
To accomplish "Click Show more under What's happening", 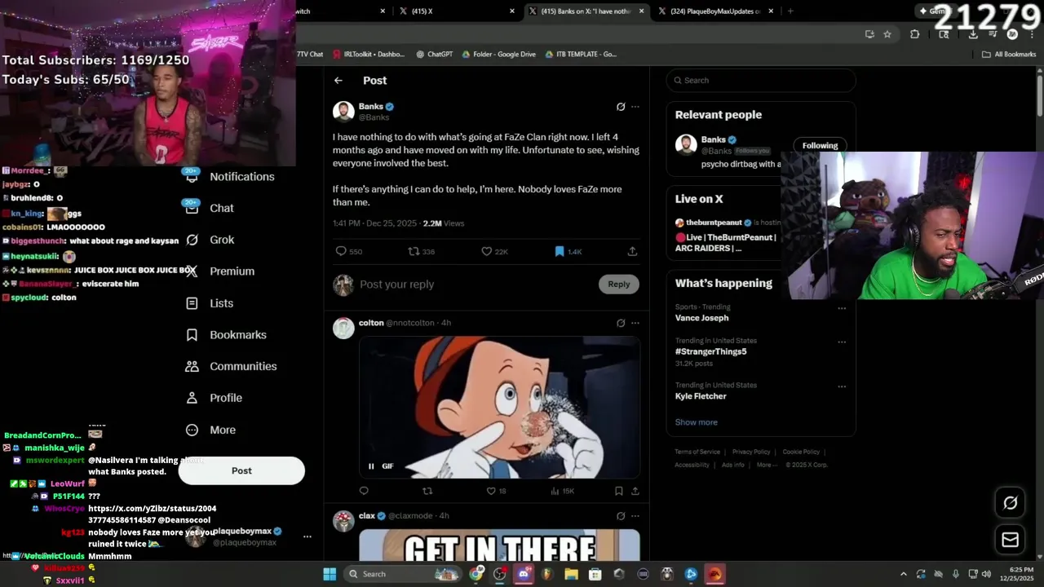I will pos(696,422).
